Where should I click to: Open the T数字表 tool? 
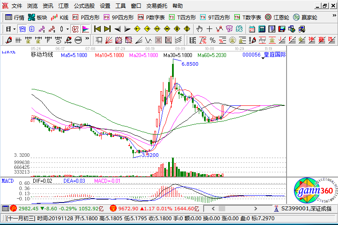click(248, 17)
